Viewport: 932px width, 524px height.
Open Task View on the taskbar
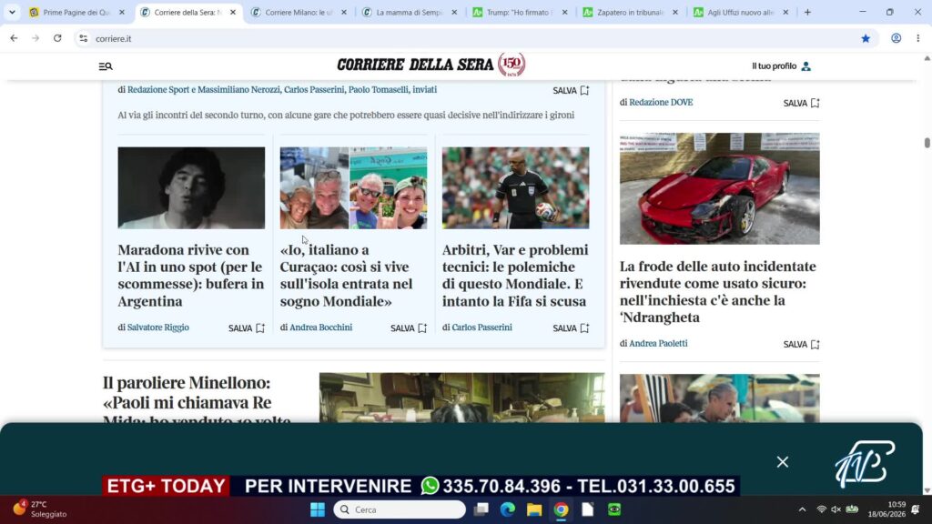pyautogui.click(x=481, y=509)
